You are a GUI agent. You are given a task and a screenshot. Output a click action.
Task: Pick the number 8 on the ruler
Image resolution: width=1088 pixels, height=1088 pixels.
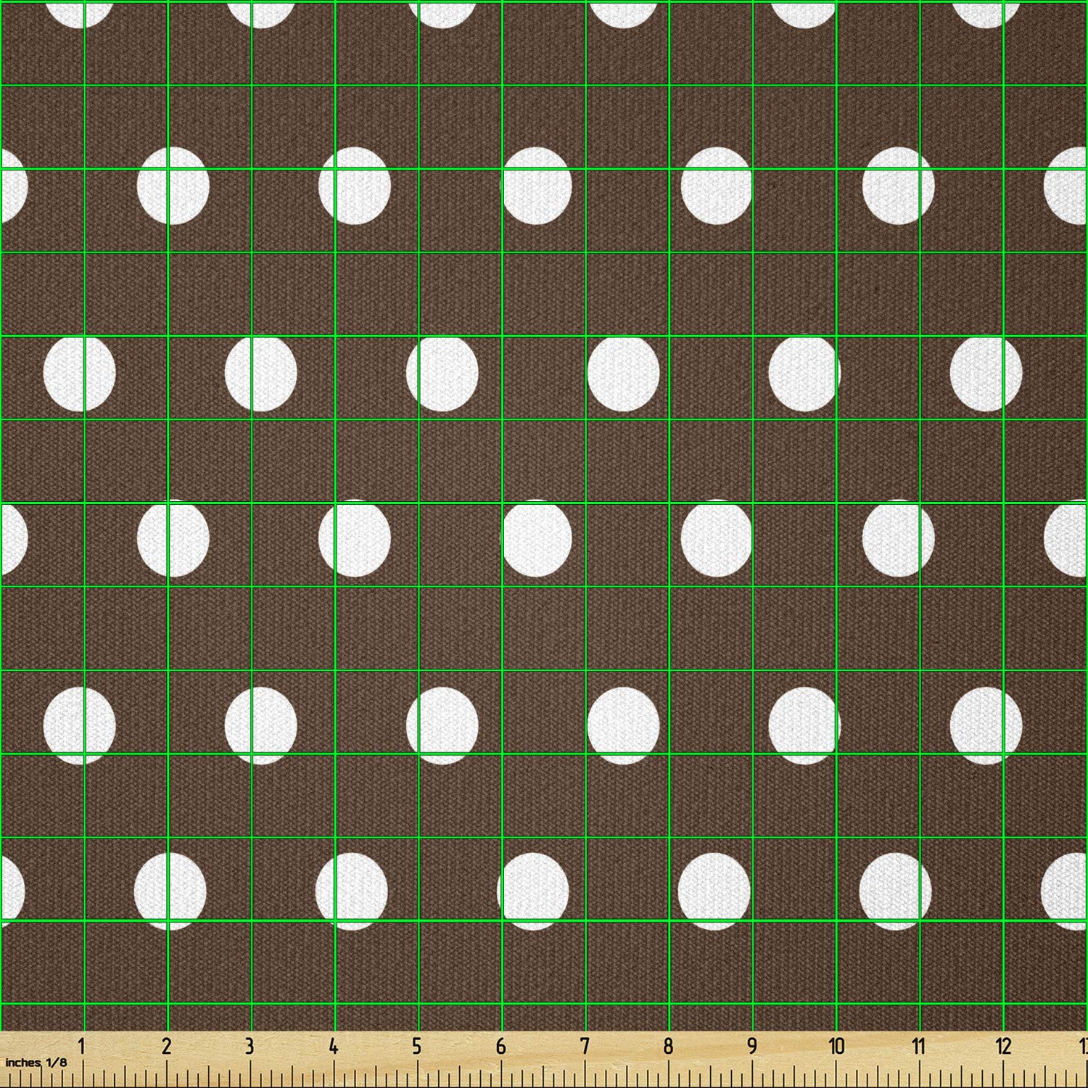[x=668, y=1047]
